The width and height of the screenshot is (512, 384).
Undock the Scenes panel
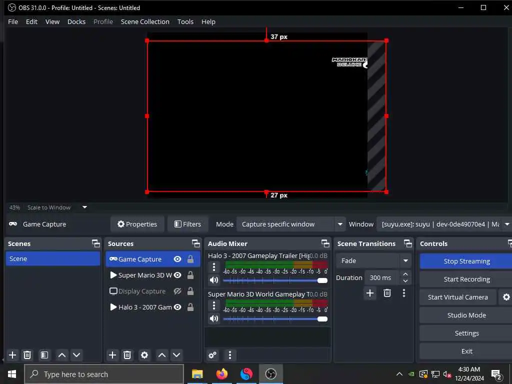click(96, 243)
